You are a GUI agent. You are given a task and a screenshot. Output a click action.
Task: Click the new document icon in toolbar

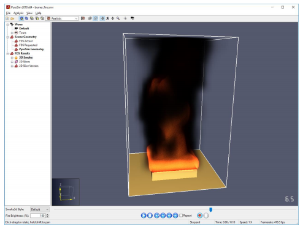tap(7, 18)
